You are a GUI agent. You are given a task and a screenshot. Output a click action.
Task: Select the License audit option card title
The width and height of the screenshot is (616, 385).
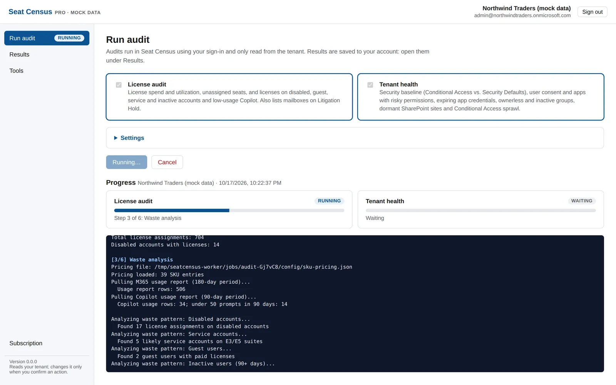[147, 84]
